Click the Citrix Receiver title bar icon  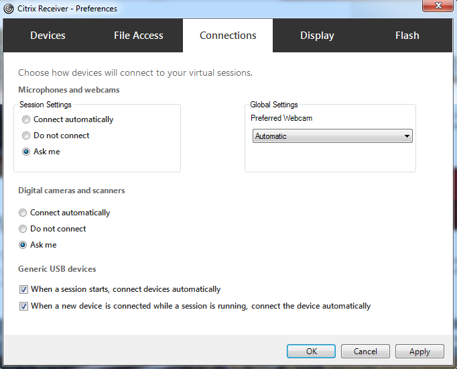7,8
